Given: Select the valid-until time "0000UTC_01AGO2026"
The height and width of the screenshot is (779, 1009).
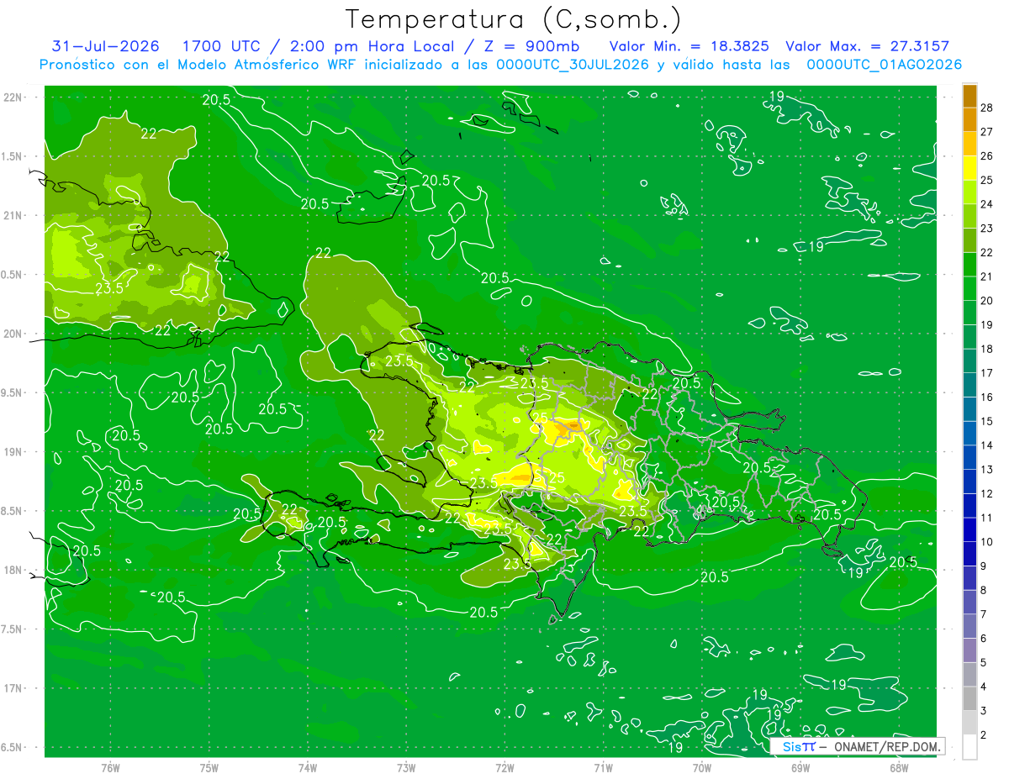Looking at the screenshot, I should 885,65.
